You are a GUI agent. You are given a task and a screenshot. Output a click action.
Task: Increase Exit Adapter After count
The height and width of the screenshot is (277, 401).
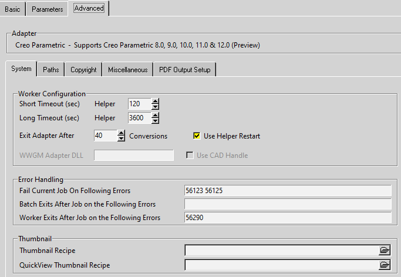point(121,133)
